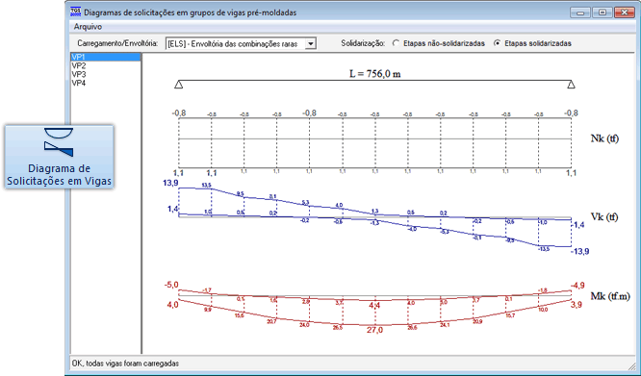Click the 4,4 midspan moment value
Viewport: 641px width, 376px height.
[374, 306]
